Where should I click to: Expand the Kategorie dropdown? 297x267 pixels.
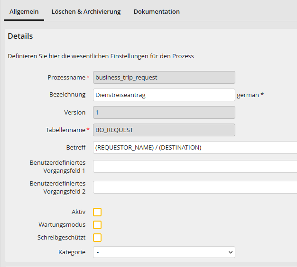tap(164, 252)
